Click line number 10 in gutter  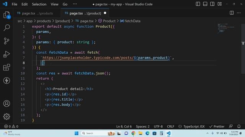click(x=23, y=73)
